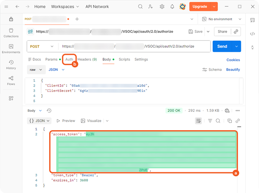Open the Environments sidebar panel
Viewport: 259px width, 193px height.
click(11, 49)
